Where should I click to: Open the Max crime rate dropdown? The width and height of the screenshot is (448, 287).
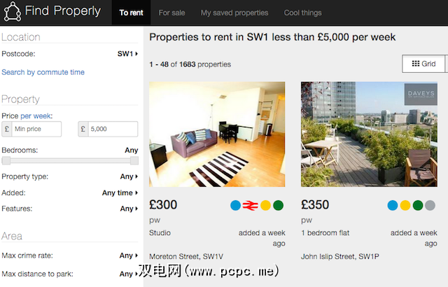(x=129, y=255)
